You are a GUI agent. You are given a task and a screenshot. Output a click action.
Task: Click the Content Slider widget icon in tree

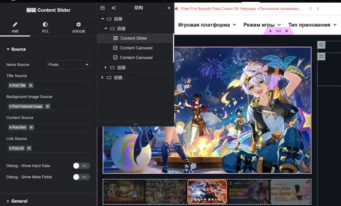[115, 38]
